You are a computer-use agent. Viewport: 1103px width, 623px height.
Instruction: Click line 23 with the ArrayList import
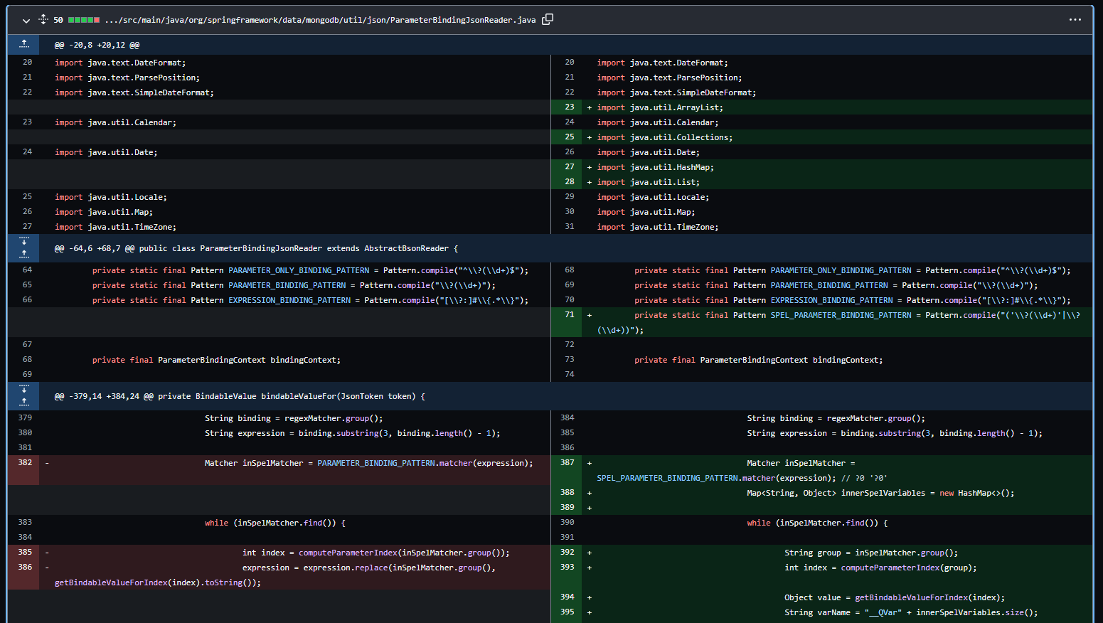pos(661,107)
